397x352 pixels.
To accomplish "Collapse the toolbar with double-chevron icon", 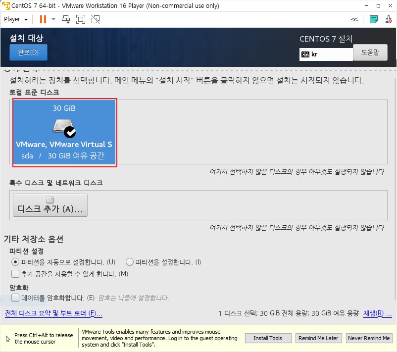I will click(x=354, y=19).
